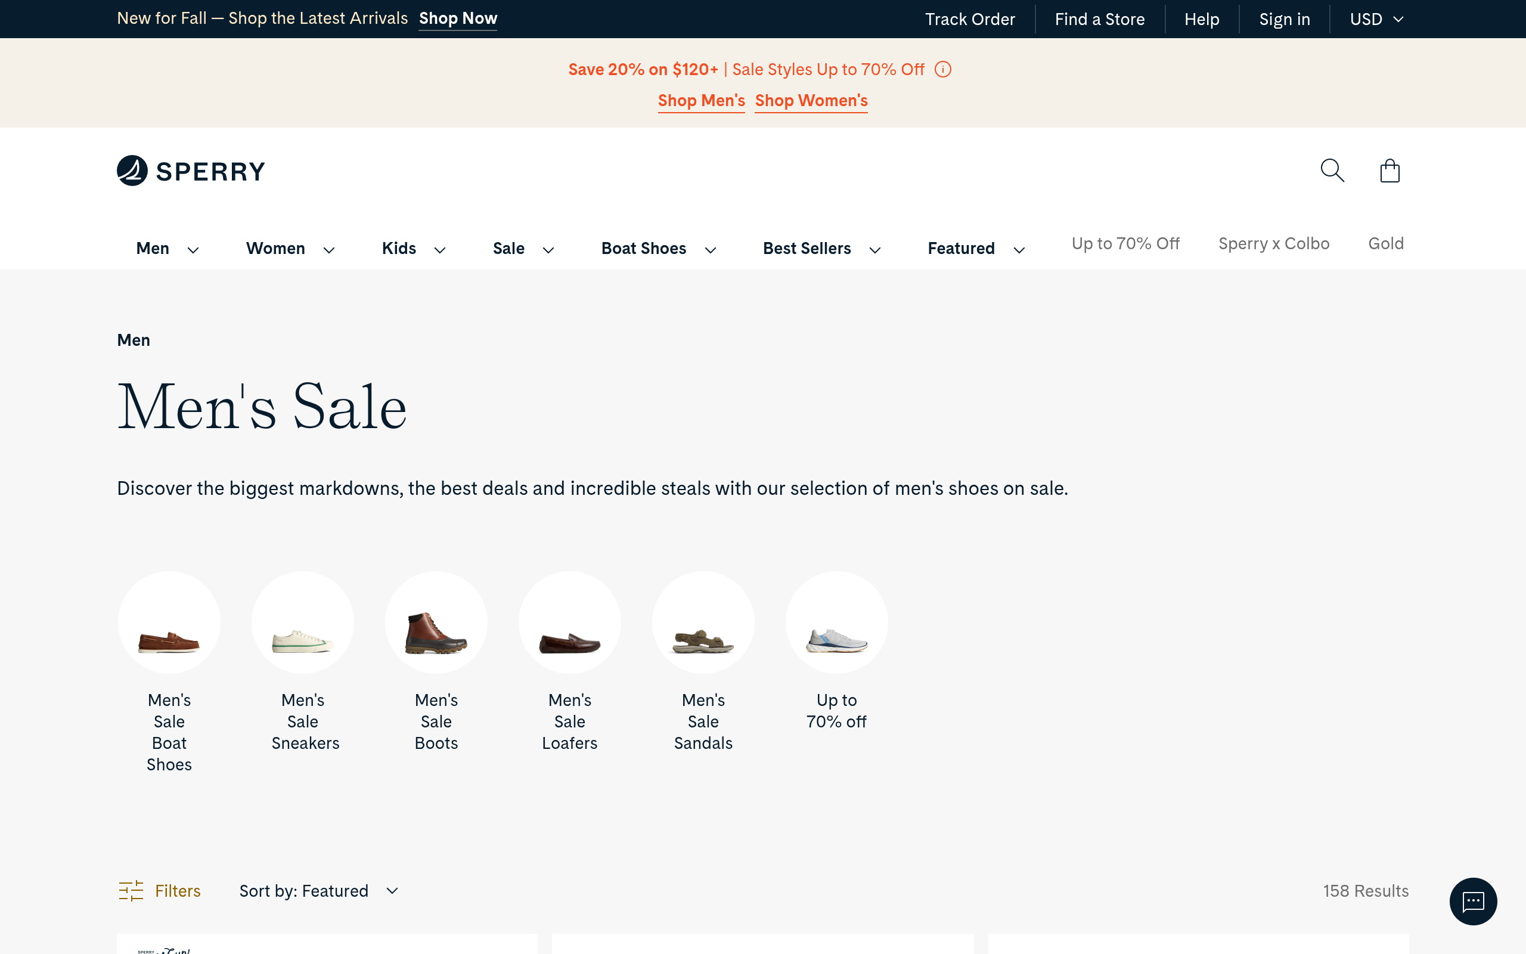This screenshot has width=1526, height=954.
Task: Expand the Women menu chevron
Action: pos(328,250)
